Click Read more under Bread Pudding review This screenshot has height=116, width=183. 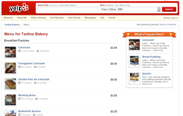158,67
